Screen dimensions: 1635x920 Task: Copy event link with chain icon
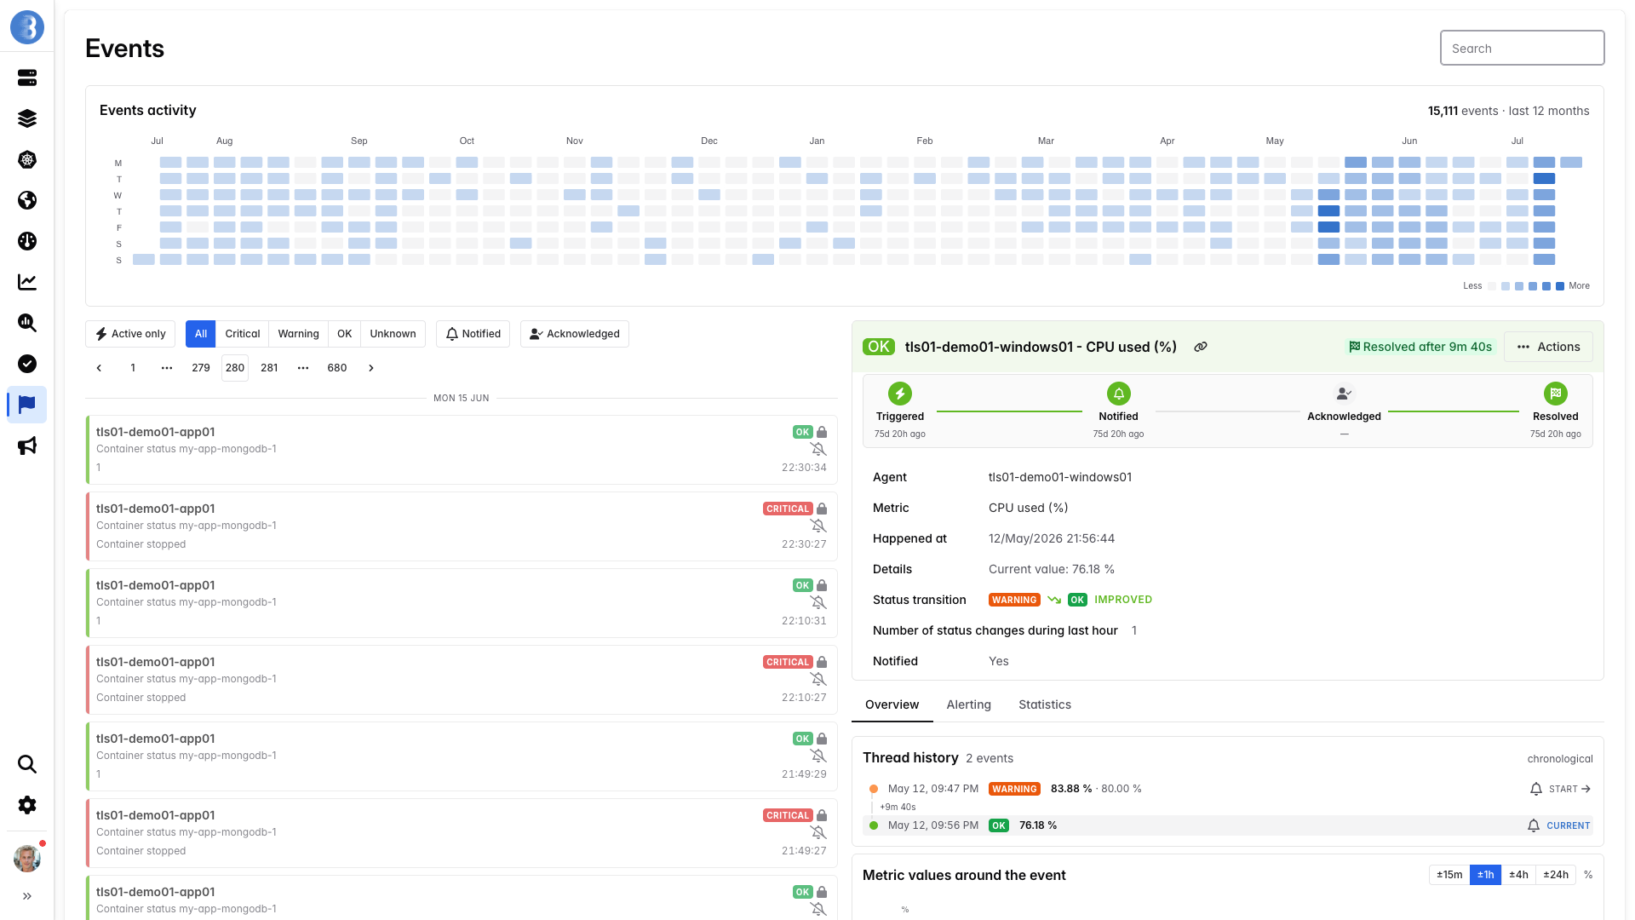1201,347
